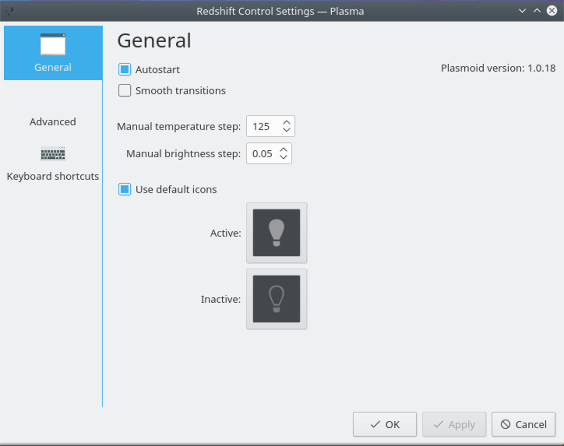Uncheck Use default icons

point(125,189)
